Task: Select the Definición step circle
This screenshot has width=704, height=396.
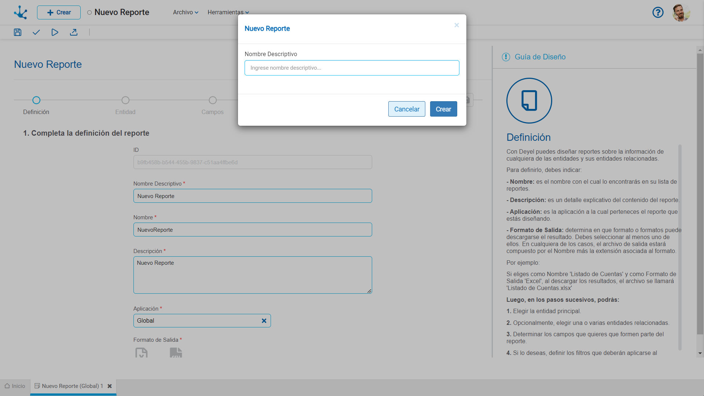Action: click(x=36, y=100)
